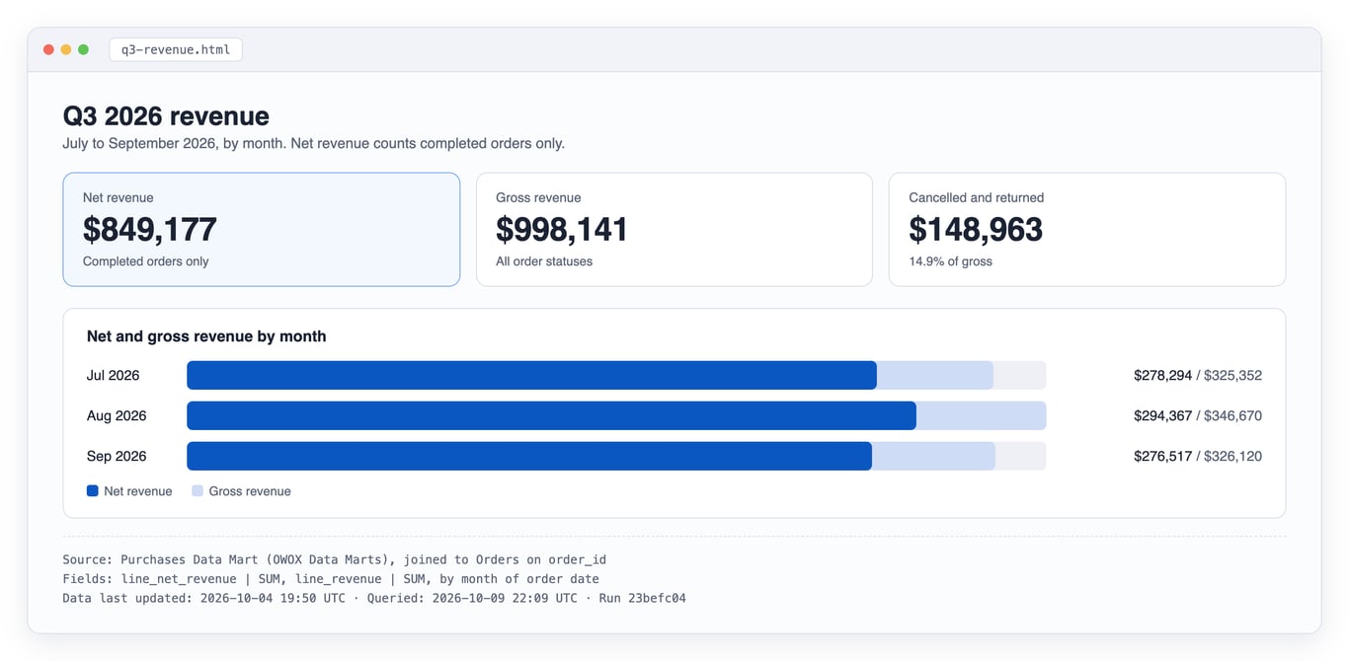Click the $998,141 gross revenue value
Image resolution: width=1349 pixels, height=661 pixels.
[562, 229]
